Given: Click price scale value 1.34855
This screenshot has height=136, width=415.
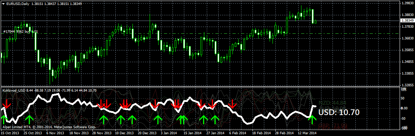Looking at the screenshot, I should [408, 62].
